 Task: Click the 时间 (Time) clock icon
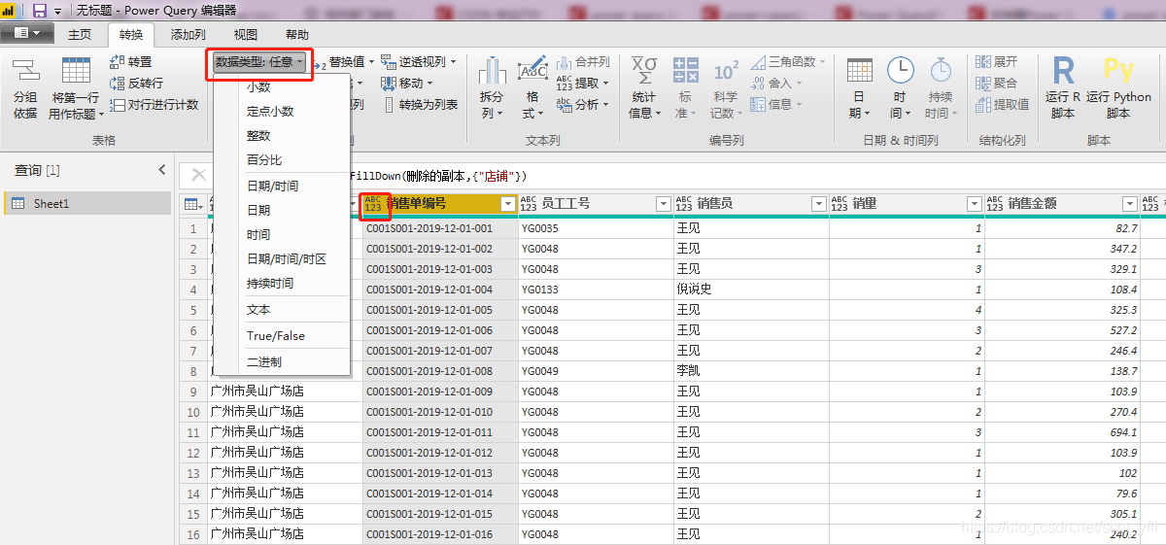(x=900, y=70)
